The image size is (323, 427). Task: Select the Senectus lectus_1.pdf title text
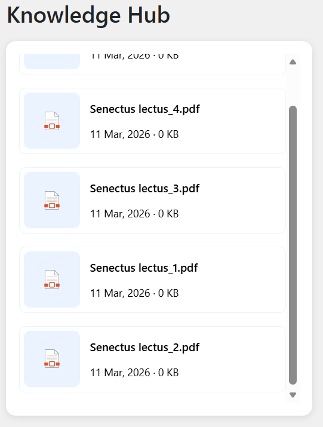coord(144,268)
